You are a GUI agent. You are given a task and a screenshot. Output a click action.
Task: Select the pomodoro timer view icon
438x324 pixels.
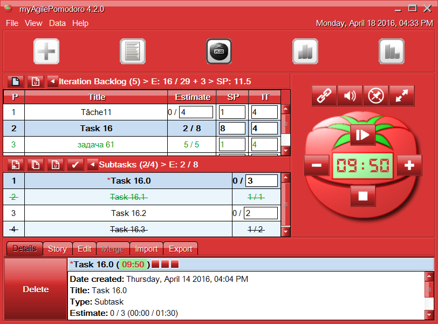click(218, 52)
